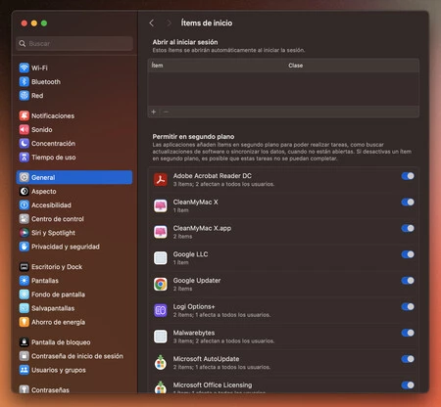The width and height of the screenshot is (441, 407).
Task: Open Contraseña de inicio de sesión icon
Action: (24, 356)
